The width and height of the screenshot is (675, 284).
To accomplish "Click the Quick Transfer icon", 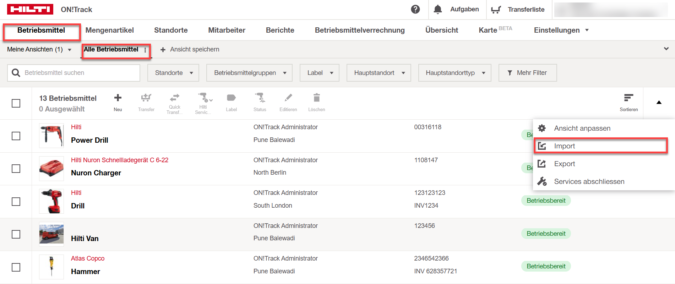I will [175, 97].
